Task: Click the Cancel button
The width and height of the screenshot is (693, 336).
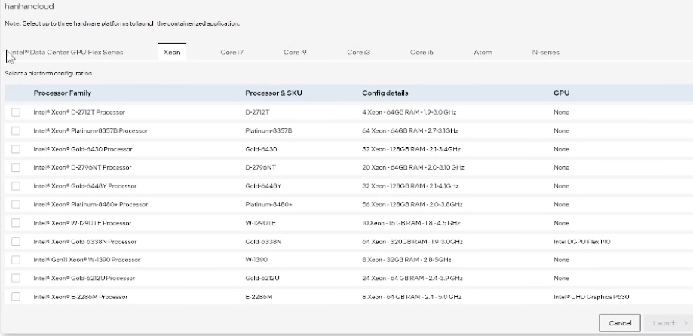Action: [620, 322]
